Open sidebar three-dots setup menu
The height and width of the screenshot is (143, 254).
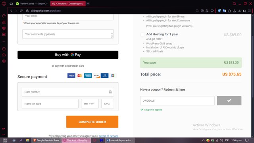(x=4, y=135)
